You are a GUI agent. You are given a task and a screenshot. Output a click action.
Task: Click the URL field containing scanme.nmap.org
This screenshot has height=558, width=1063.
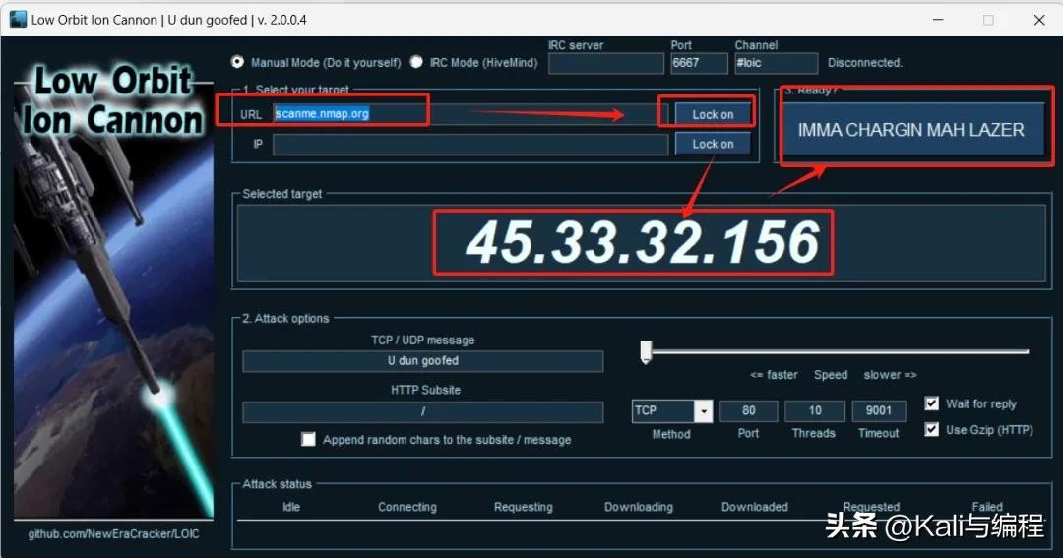(x=463, y=114)
